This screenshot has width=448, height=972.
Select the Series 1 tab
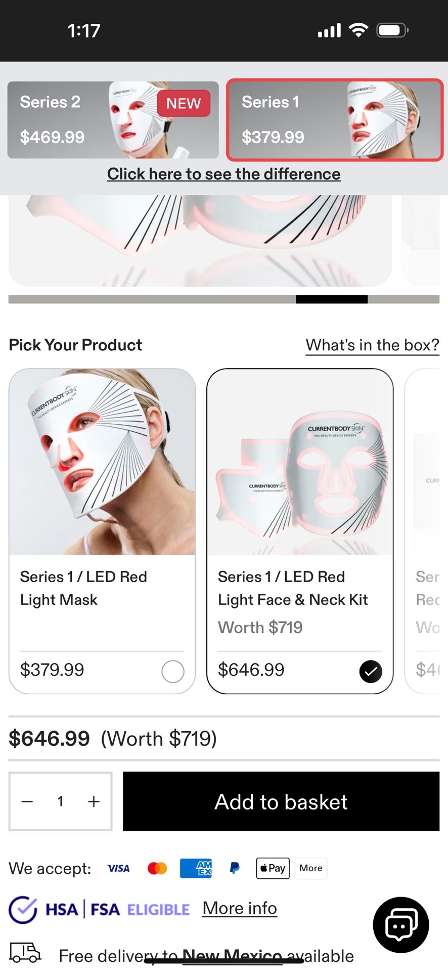click(x=334, y=120)
